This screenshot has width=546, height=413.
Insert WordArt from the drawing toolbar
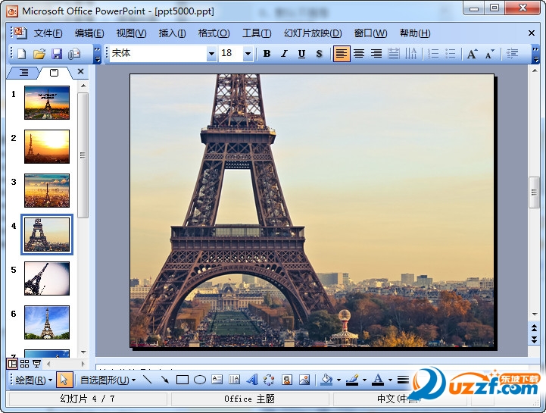pos(252,380)
